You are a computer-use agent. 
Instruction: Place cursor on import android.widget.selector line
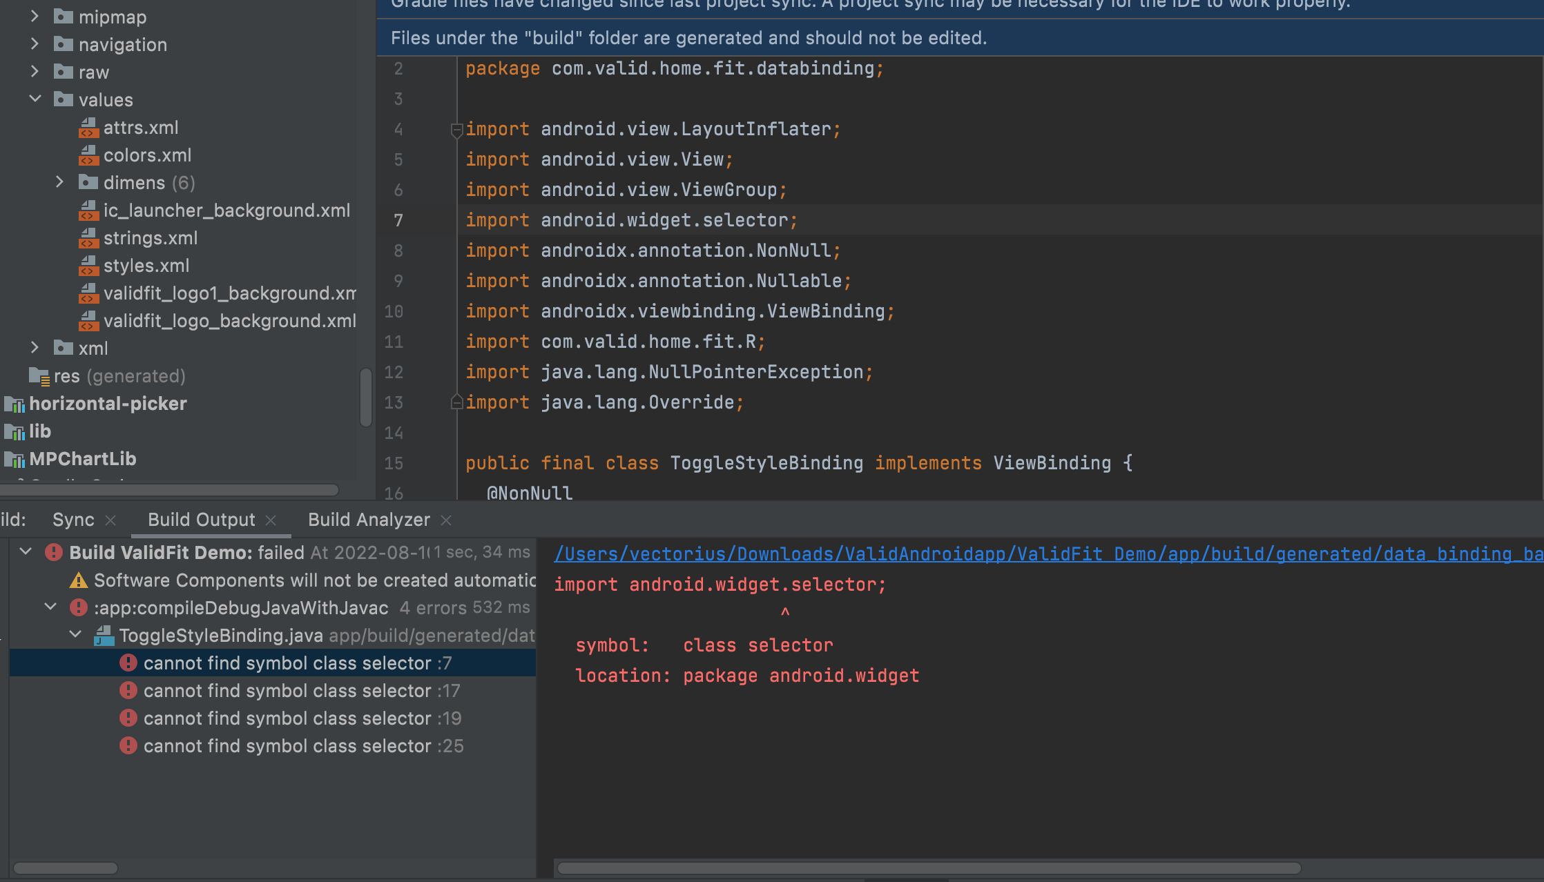631,220
